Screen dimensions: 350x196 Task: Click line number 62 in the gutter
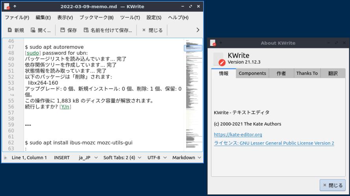[x=11, y=143]
